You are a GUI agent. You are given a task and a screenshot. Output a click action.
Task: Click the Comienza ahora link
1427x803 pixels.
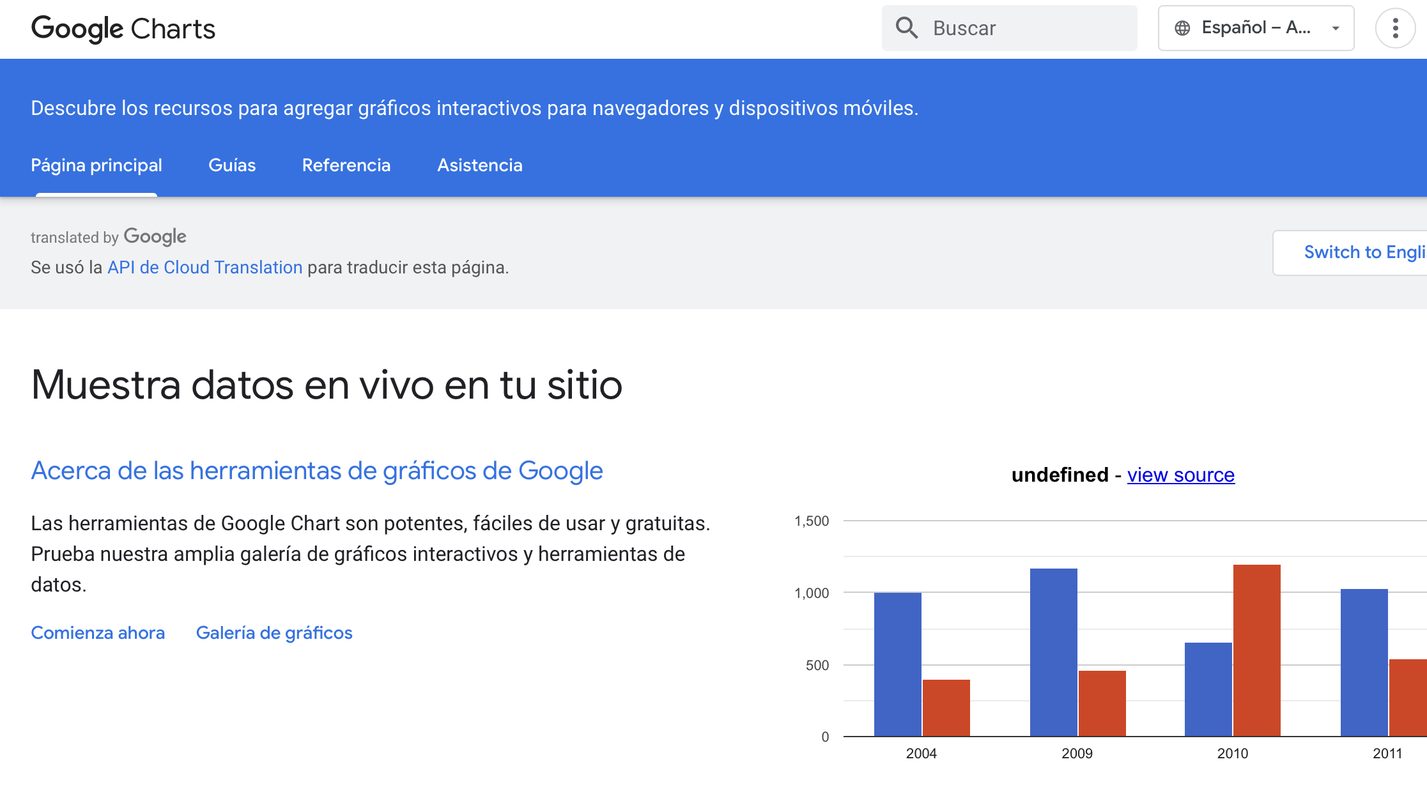click(x=98, y=632)
